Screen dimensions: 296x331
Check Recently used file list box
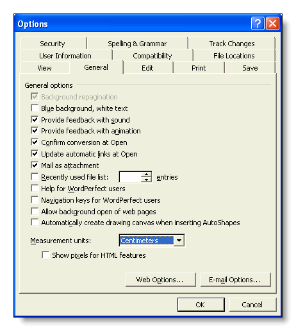tap(35, 177)
